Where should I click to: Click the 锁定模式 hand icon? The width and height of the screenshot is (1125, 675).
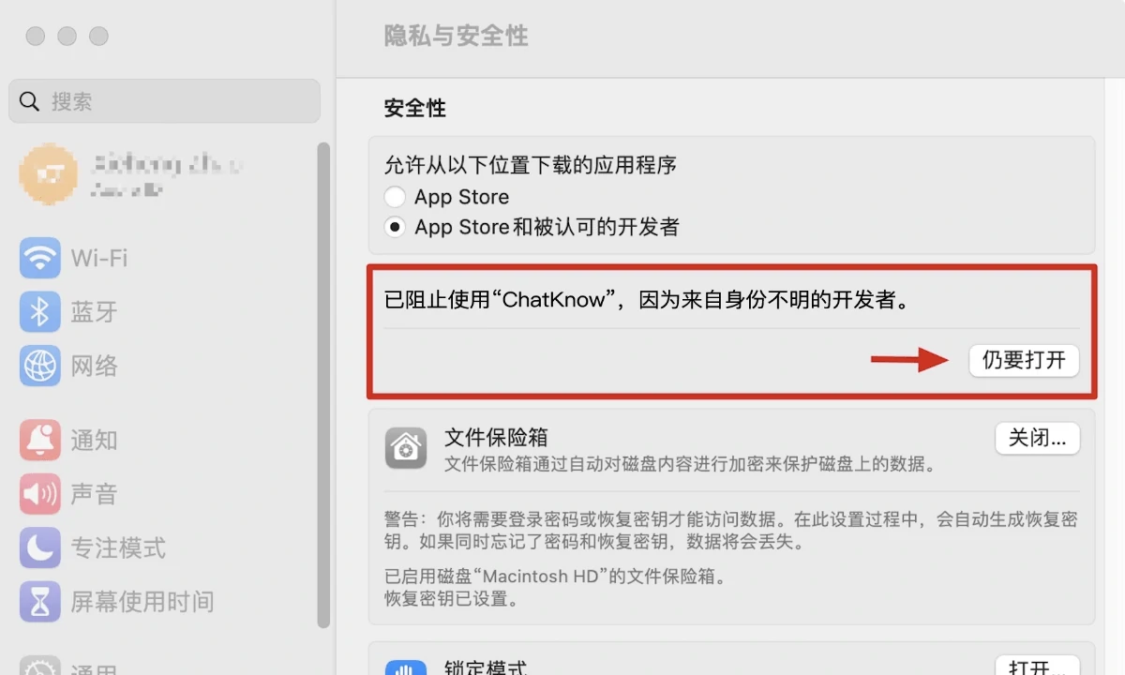[x=406, y=667]
